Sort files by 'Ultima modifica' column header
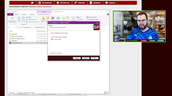Image resolution: width=172 pixels, height=96 pixels. click(41, 31)
